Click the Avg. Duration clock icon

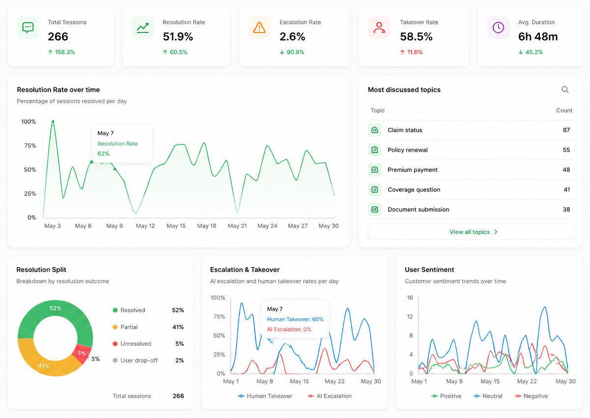pyautogui.click(x=498, y=28)
